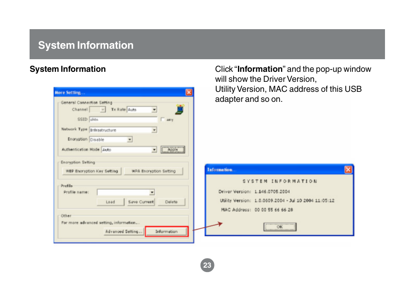
Task: Tick the 'any' SSID checkbox
Action: point(163,119)
